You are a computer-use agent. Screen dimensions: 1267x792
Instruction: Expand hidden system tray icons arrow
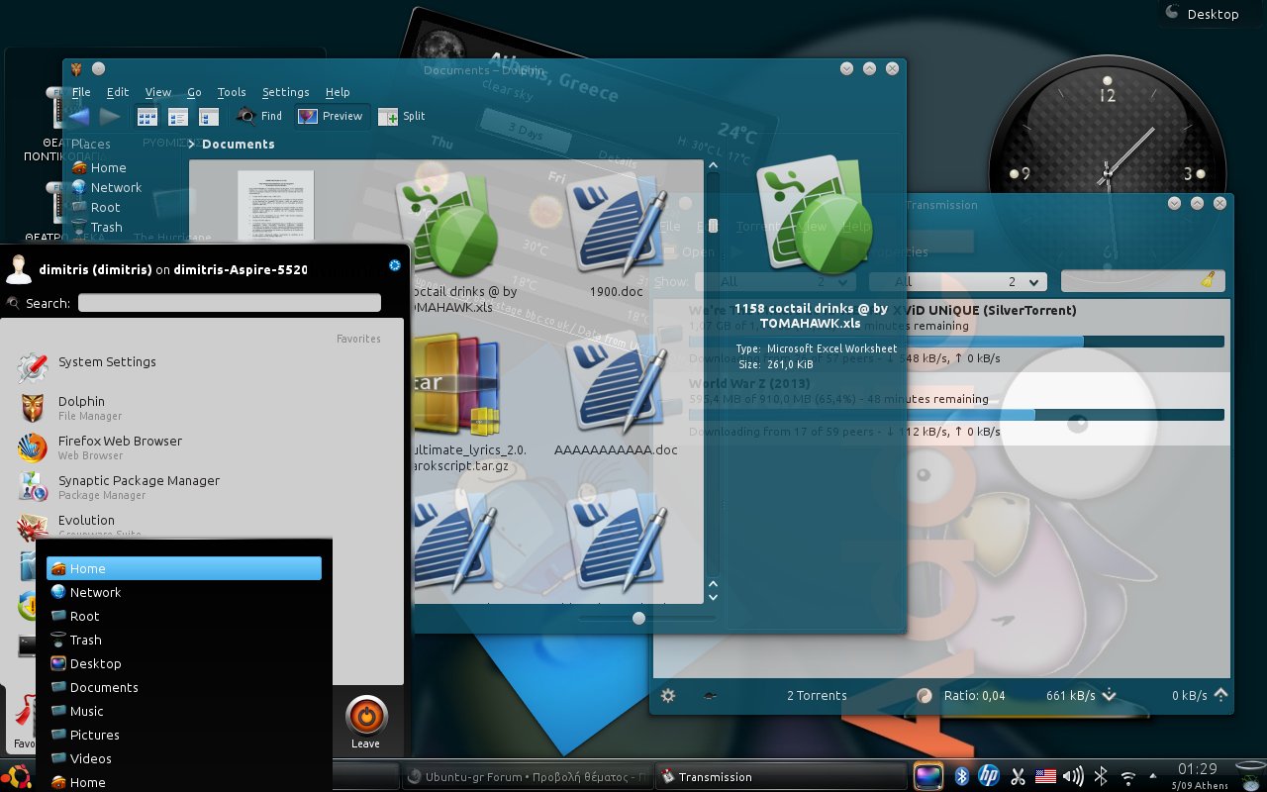[1152, 776]
